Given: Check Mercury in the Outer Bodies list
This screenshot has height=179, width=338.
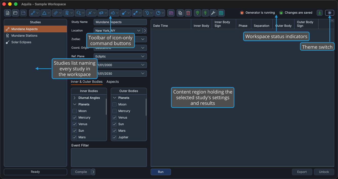Looking at the screenshot, I should point(114,111).
